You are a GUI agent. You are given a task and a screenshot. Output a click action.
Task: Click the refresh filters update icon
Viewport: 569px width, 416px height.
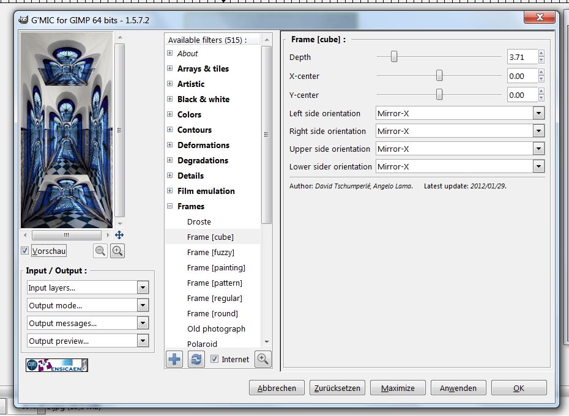coord(196,359)
